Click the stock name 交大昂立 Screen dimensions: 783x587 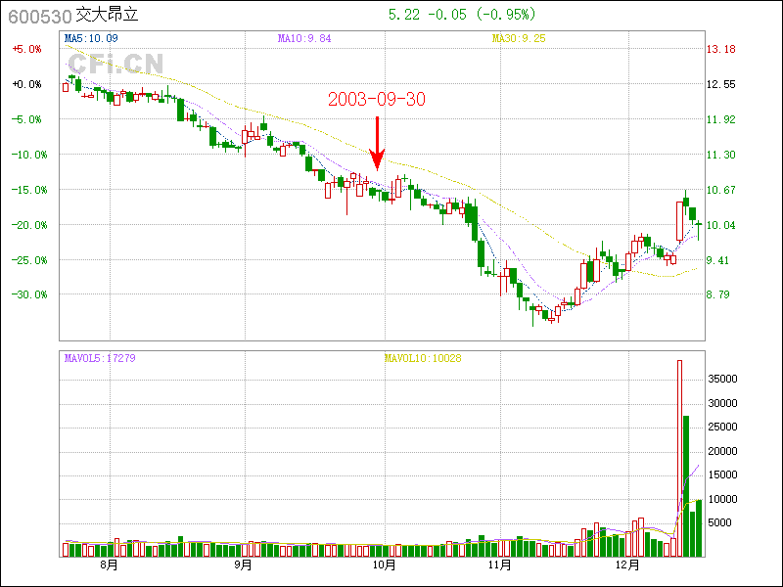(107, 16)
